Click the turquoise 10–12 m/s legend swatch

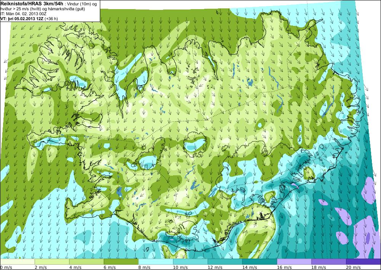[x=190, y=262]
